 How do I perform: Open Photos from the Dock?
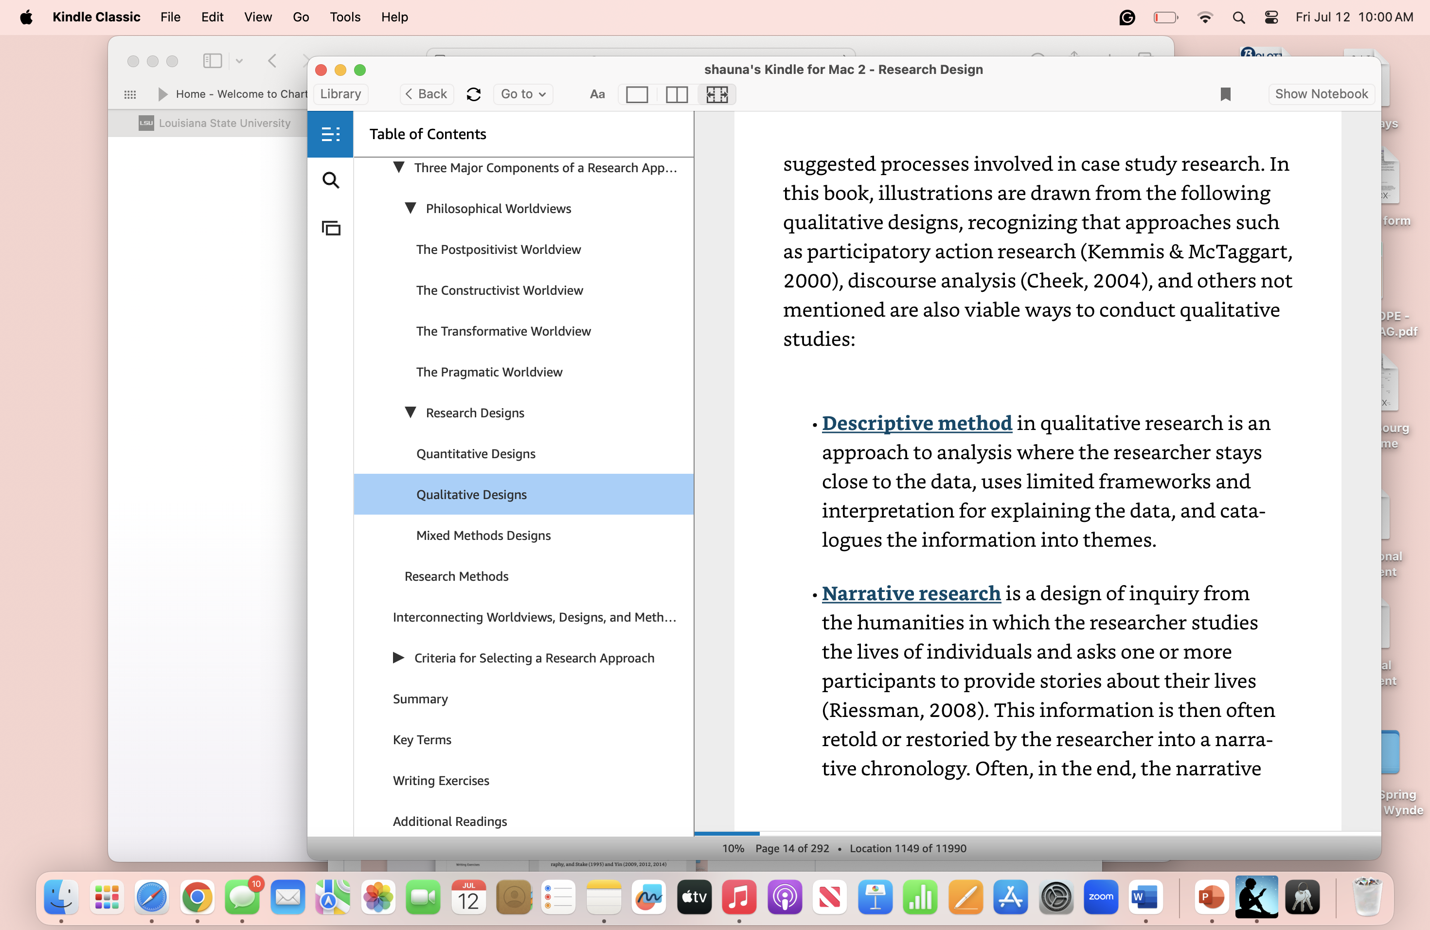coord(378,897)
